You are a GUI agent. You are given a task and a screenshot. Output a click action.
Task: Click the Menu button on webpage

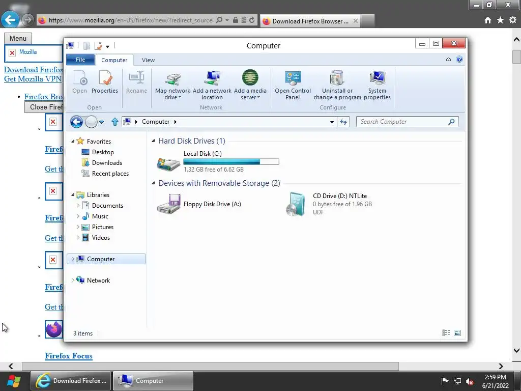click(x=18, y=38)
